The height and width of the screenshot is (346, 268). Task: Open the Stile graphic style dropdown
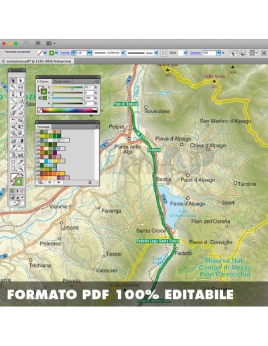(186, 53)
